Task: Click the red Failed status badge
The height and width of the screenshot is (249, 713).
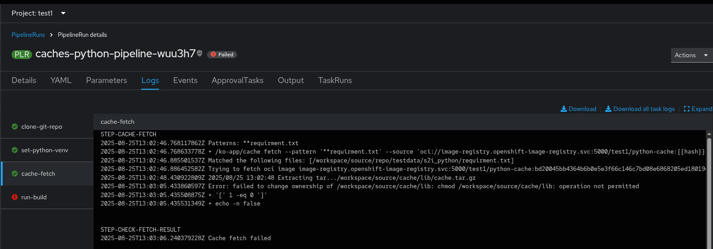Action: (x=222, y=55)
